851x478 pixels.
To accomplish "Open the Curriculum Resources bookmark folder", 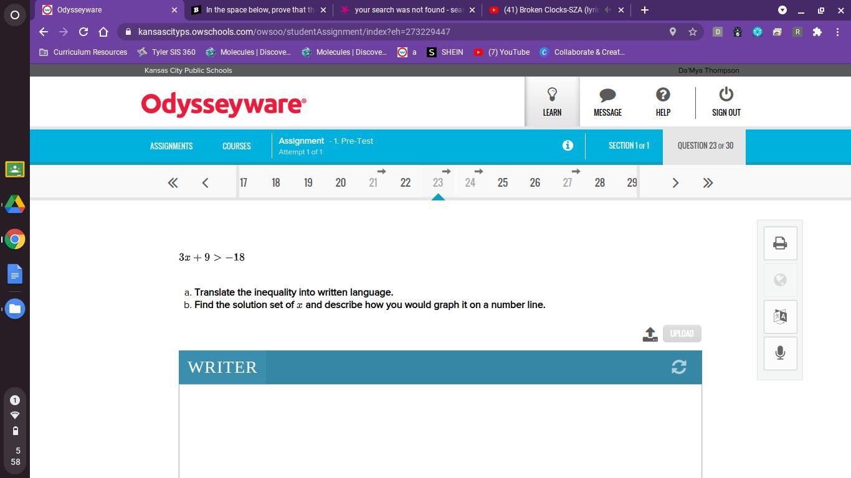I will 83,52.
